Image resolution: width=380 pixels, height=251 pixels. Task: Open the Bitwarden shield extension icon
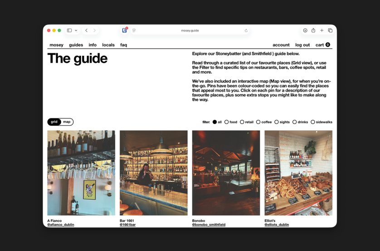click(125, 30)
